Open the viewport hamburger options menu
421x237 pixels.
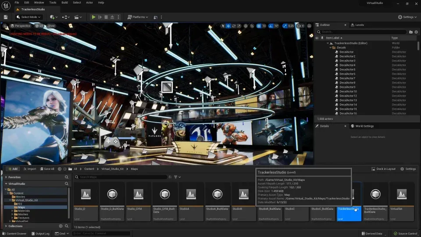(5, 26)
